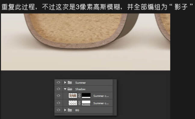Hide the Summer layer group

58,82
